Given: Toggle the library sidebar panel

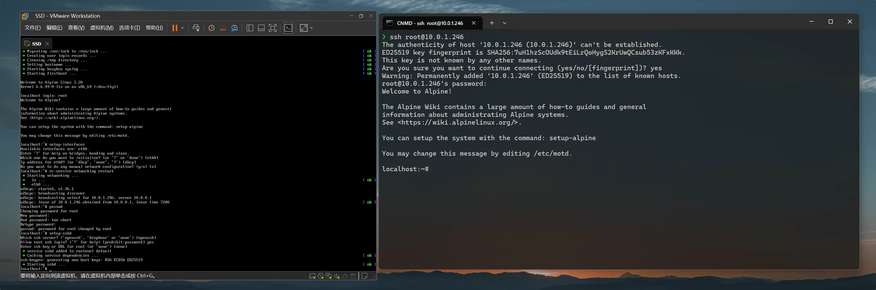Looking at the screenshot, I should 249,28.
